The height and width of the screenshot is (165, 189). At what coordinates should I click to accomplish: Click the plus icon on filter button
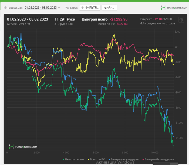[82, 8]
